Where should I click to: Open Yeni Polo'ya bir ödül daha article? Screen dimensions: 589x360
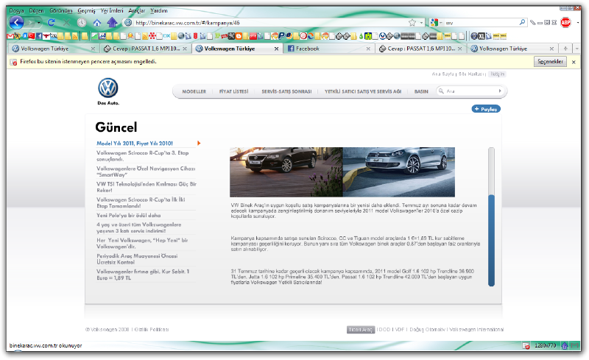point(128,215)
